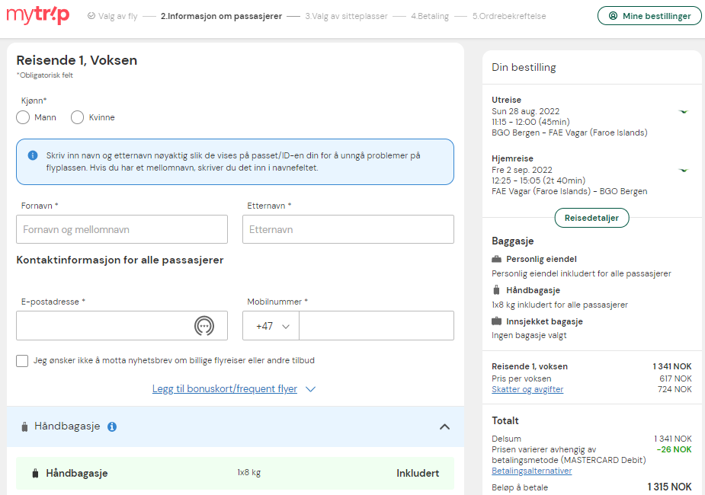Screen dimensions: 705x495
Task: Open Legg til bonuskort/frequent flyer link
Action: point(224,389)
